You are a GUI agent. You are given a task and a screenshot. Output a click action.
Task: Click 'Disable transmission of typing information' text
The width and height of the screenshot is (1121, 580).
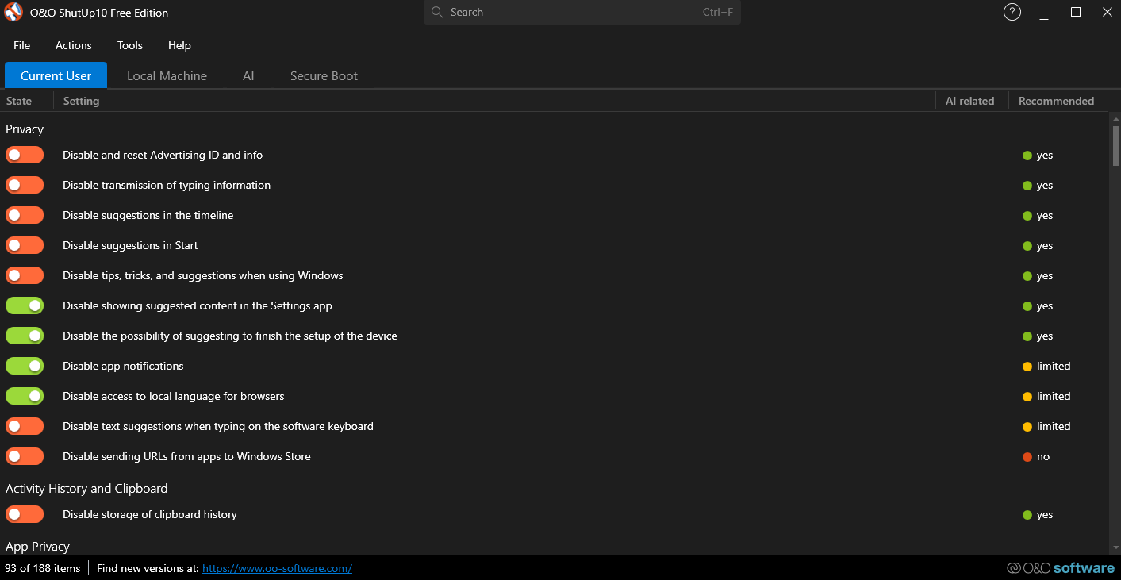[167, 185]
